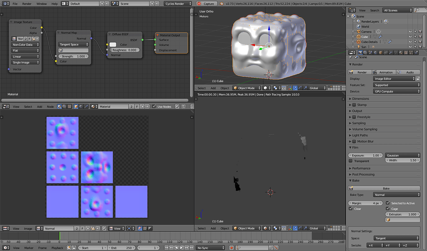The image size is (427, 251).
Task: Toggle the Use Nodes checkbox
Action: coord(154,106)
